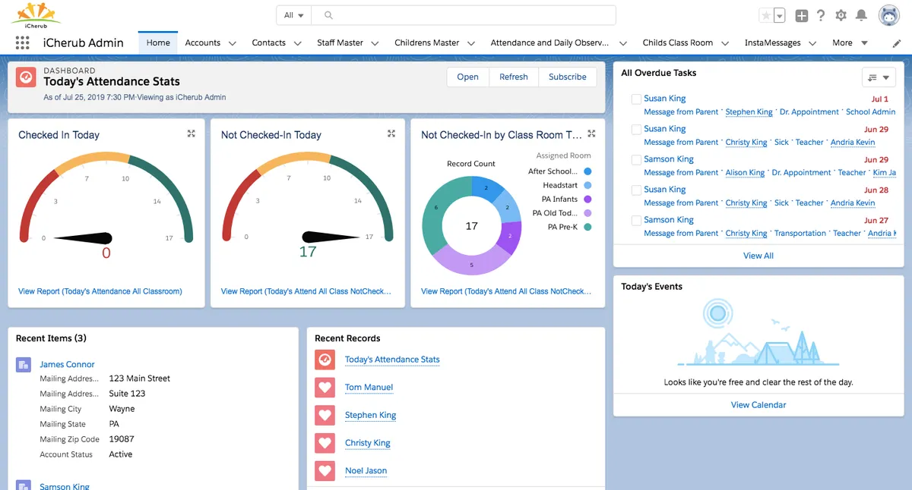The image size is (912, 490).
Task: Open James Connor recent item
Action: point(67,365)
